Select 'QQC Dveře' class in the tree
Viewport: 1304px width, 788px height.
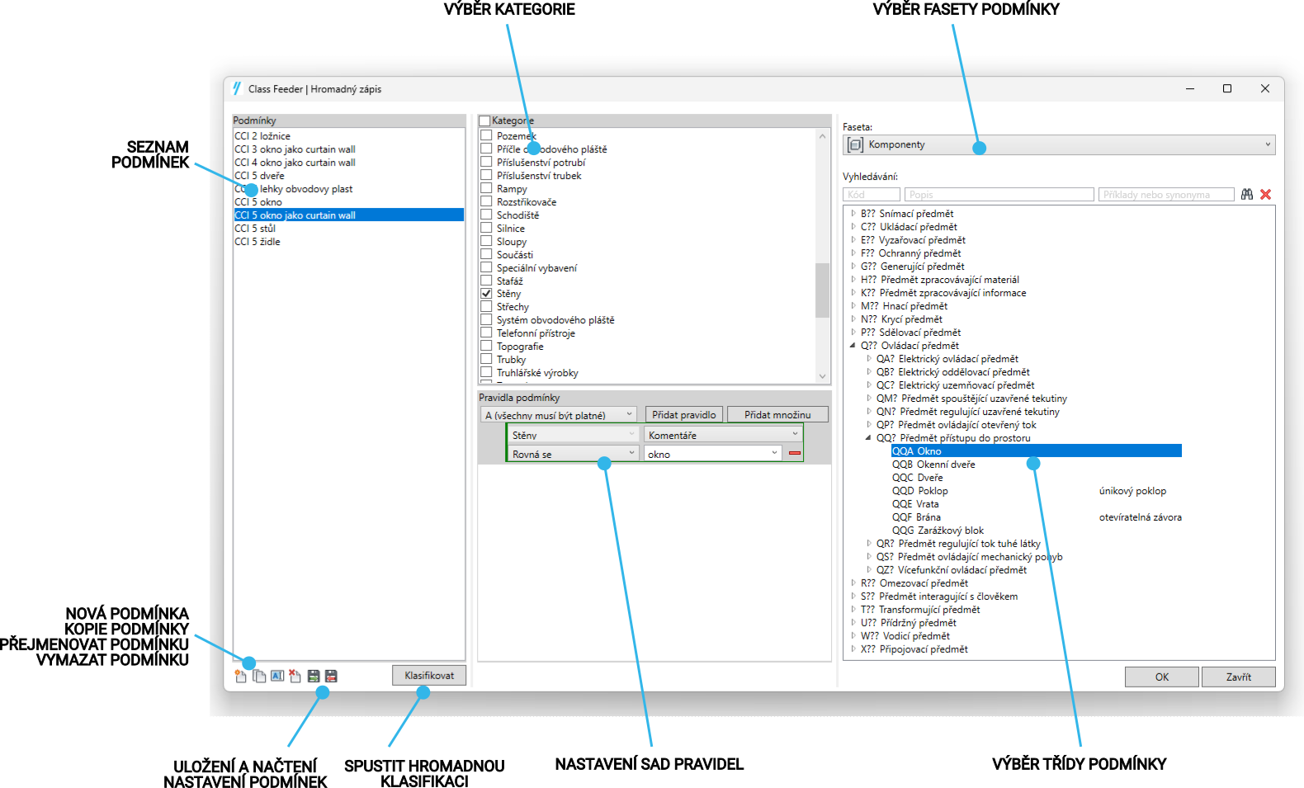pos(917,478)
